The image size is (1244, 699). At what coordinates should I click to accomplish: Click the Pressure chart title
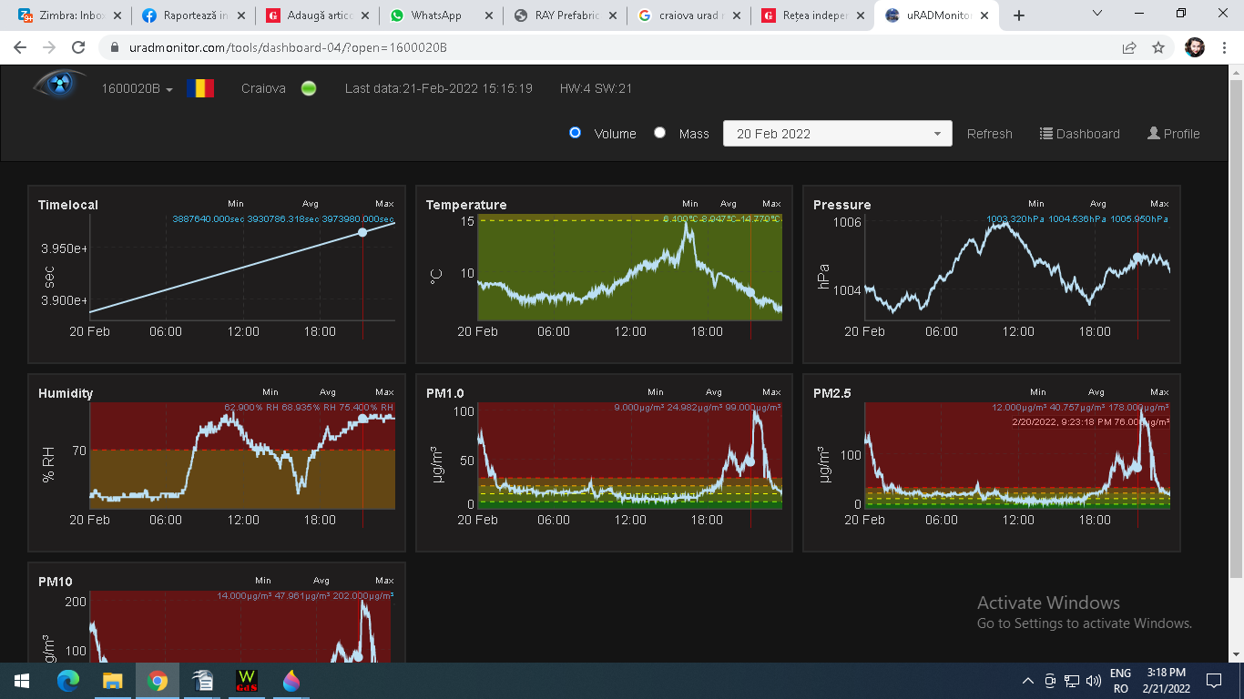842,205
